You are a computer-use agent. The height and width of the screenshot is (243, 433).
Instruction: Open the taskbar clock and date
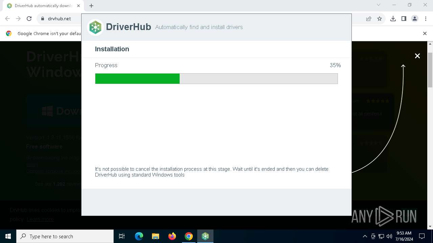click(404, 236)
